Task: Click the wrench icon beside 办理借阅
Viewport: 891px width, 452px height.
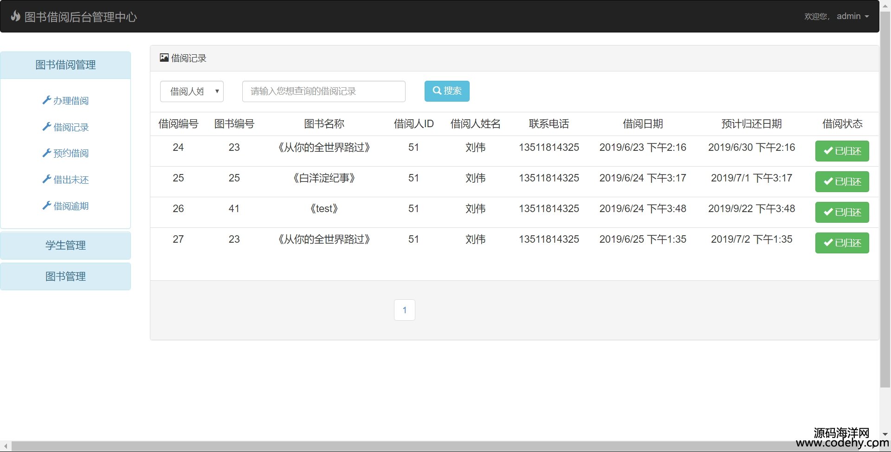Action: click(46, 100)
